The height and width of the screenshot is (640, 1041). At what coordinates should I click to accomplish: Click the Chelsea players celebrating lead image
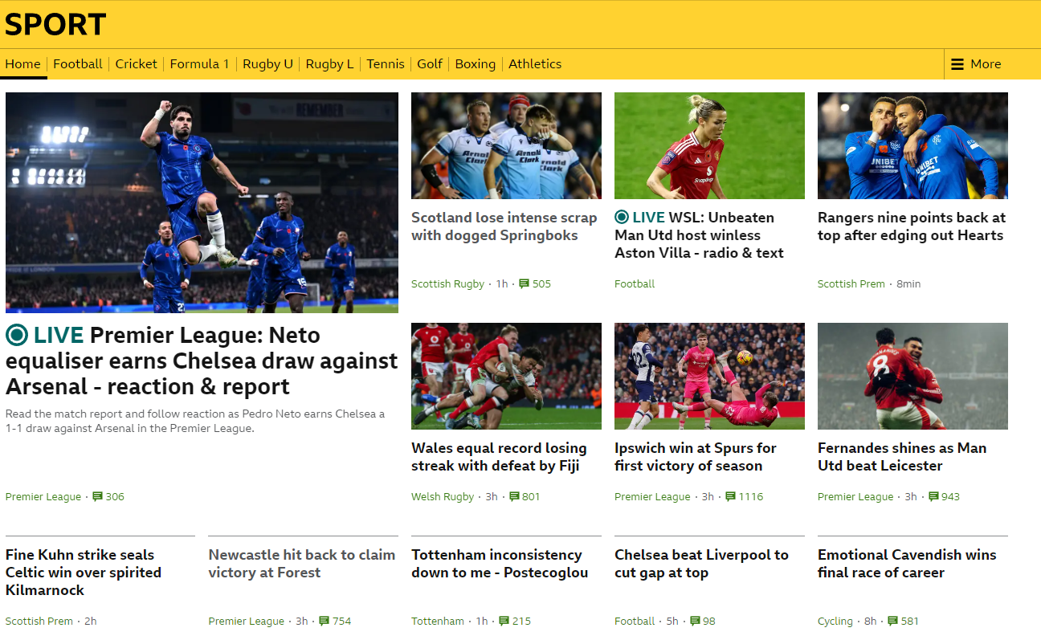click(202, 202)
